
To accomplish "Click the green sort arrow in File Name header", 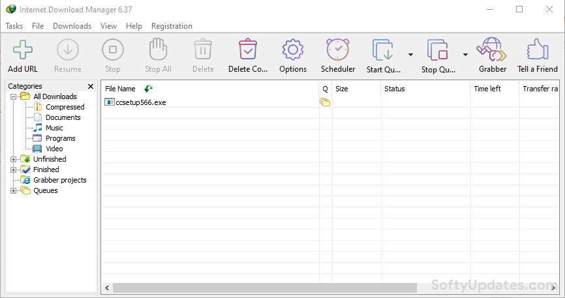I will click(149, 88).
